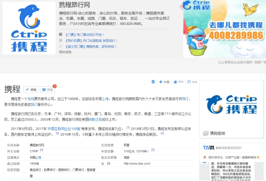
Task: Open the 【门票】热门景点低价开抢 link
Action: pyautogui.click(x=84, y=35)
